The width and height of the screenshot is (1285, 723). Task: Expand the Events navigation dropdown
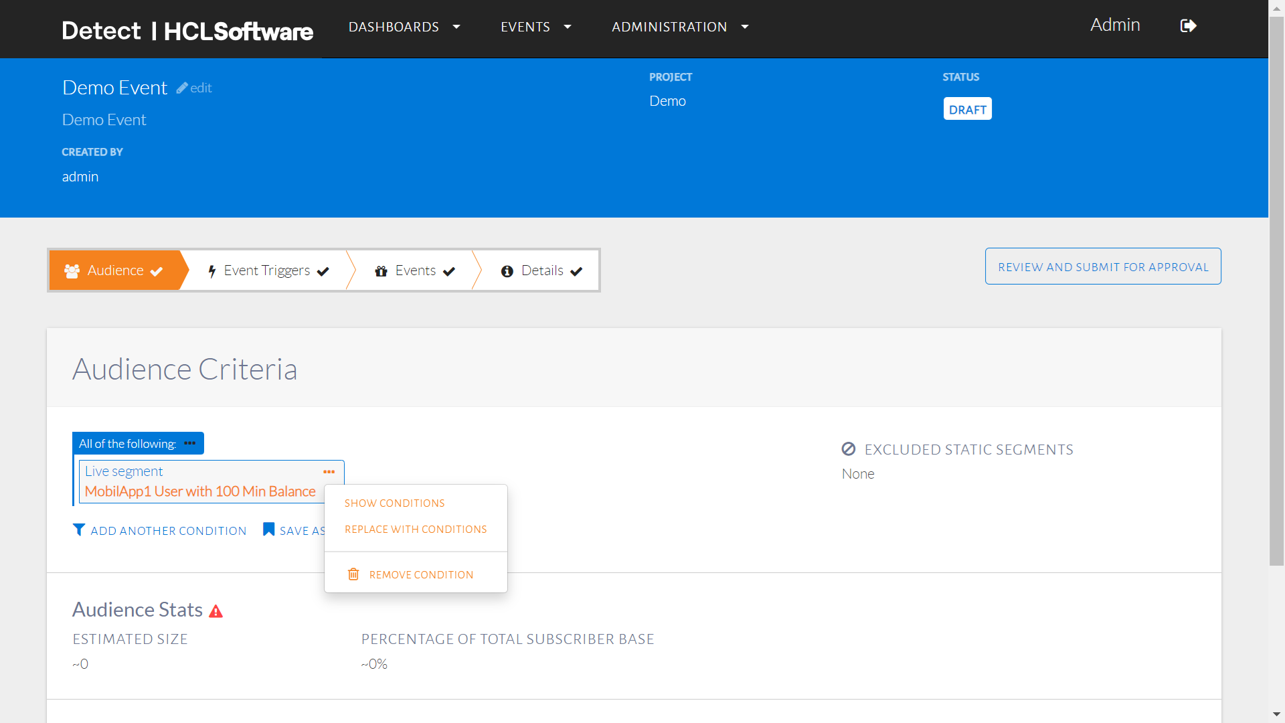pyautogui.click(x=535, y=27)
